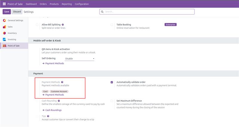Click the General Settings sidebar icon
The height and width of the screenshot is (127, 239).
[x=4, y=20]
